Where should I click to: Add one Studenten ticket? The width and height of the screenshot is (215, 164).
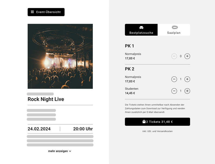pyautogui.click(x=187, y=91)
